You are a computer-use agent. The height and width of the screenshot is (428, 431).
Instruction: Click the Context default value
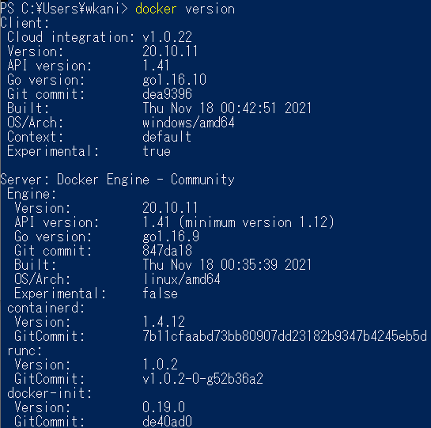point(167,137)
